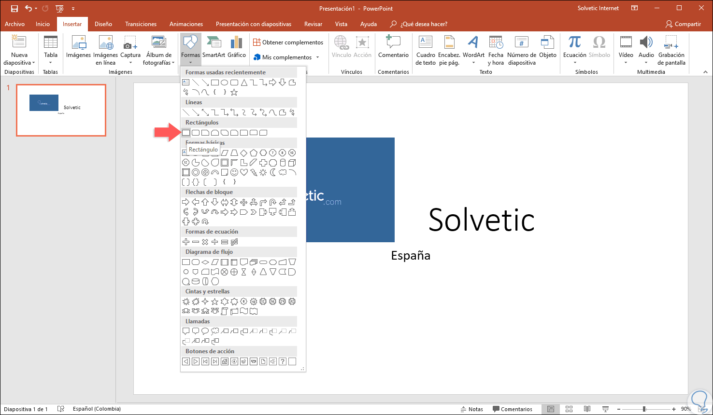Choose the cube shape in basic shapes

(292, 163)
